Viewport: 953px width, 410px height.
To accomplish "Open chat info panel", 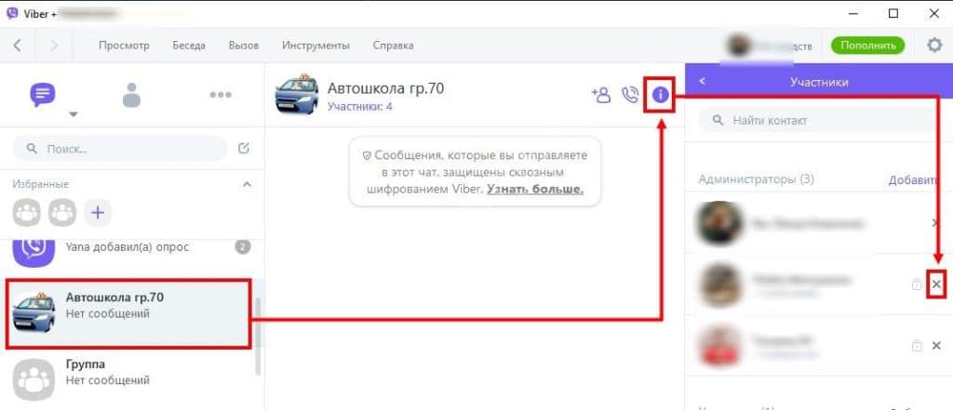I will pyautogui.click(x=660, y=95).
